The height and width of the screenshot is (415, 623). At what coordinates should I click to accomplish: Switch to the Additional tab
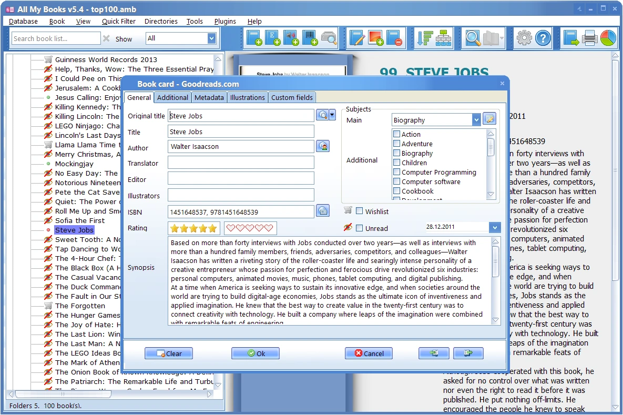point(172,97)
